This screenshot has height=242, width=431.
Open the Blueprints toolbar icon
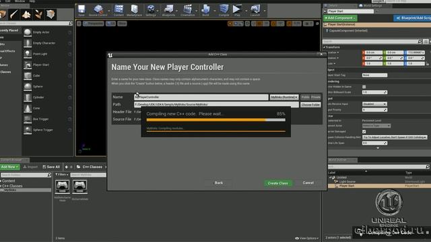(x=168, y=11)
